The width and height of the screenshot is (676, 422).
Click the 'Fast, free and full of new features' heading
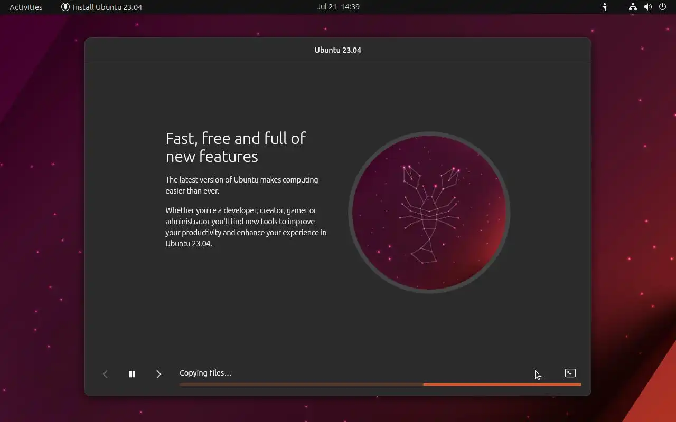pyautogui.click(x=236, y=147)
